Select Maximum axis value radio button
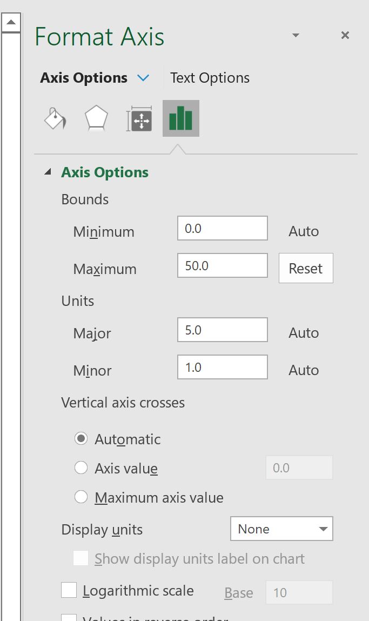 click(x=81, y=497)
